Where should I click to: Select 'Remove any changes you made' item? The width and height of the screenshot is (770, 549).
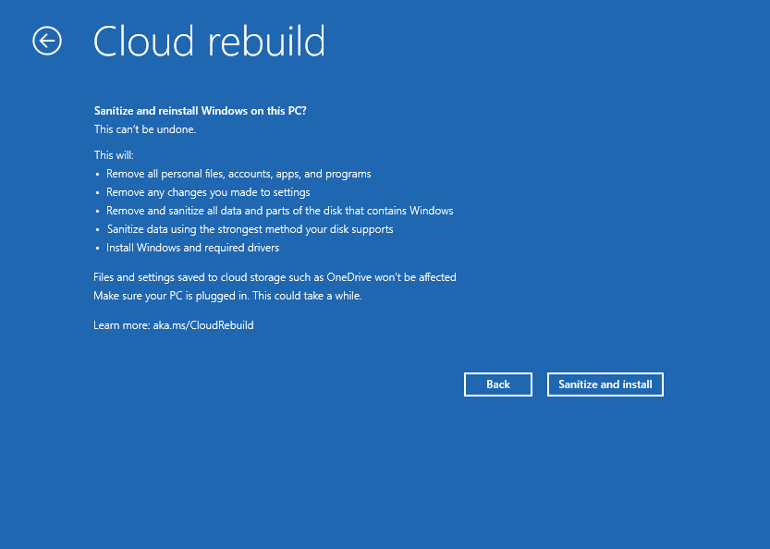click(x=208, y=192)
